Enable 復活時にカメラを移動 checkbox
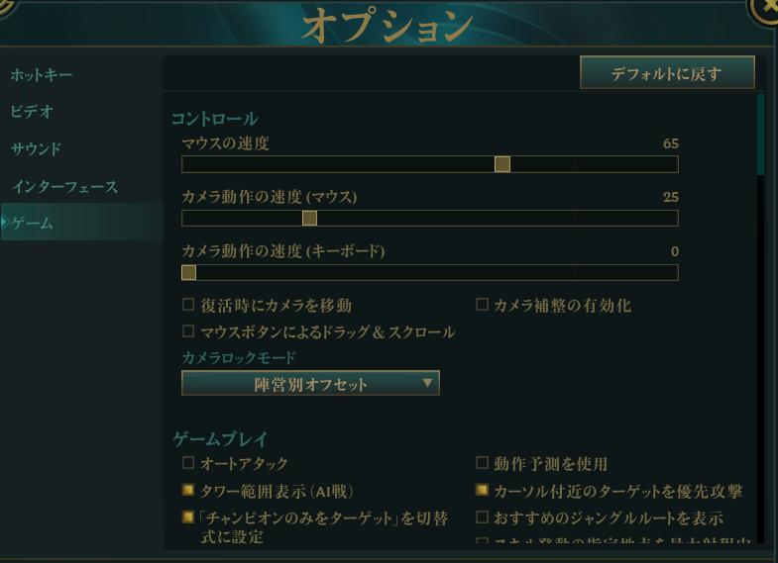Screen dimensions: 778x563 (188, 305)
